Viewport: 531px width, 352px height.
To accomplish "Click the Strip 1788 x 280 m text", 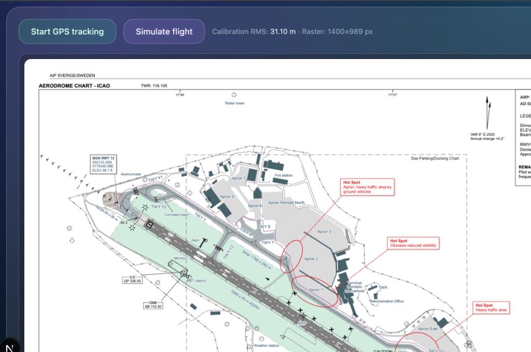I will [257, 260].
